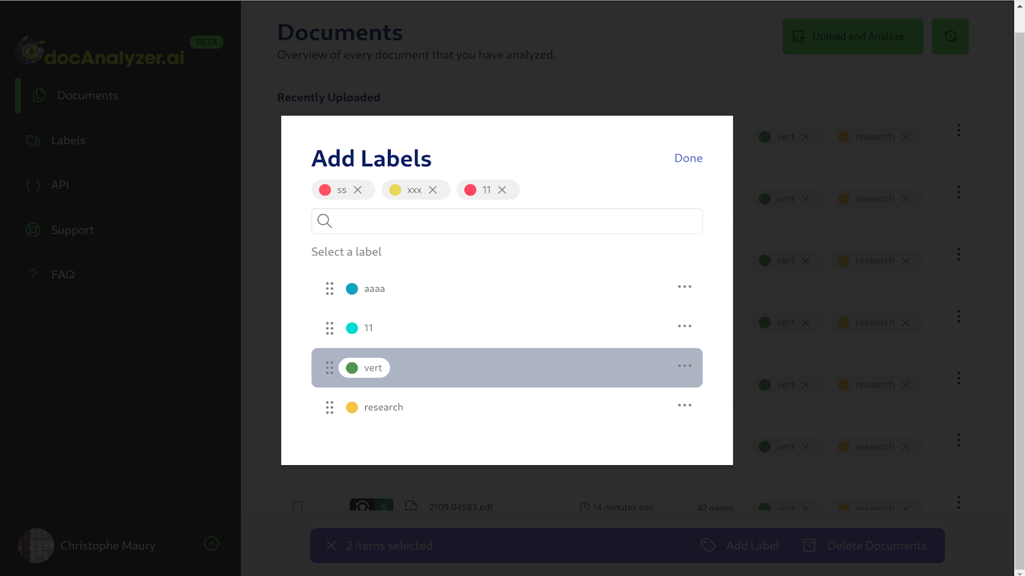Open options menu for aaaa label
Viewport: 1025px width, 576px height.
(684, 287)
